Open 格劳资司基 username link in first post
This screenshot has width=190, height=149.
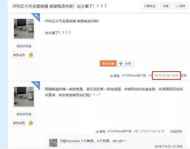pos(24,46)
